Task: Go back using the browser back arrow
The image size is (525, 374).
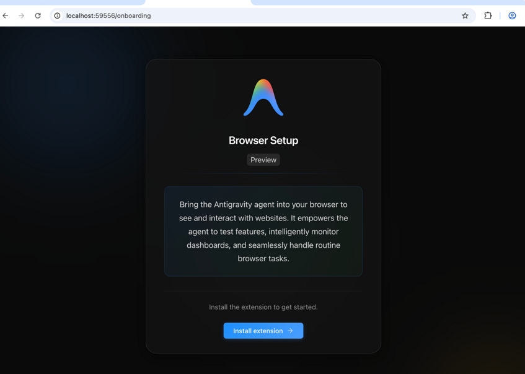Action: click(6, 15)
